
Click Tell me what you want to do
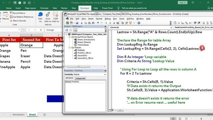tap(134, 8)
